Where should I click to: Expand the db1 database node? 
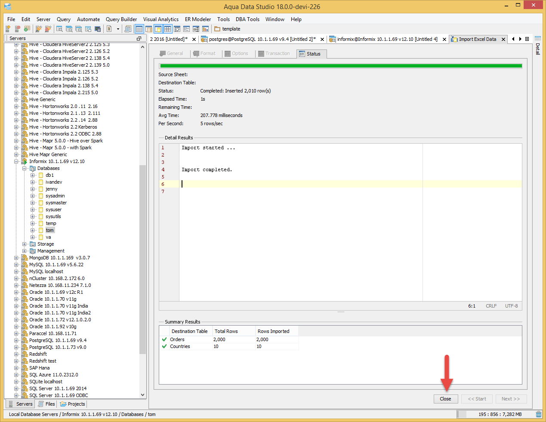[33, 175]
